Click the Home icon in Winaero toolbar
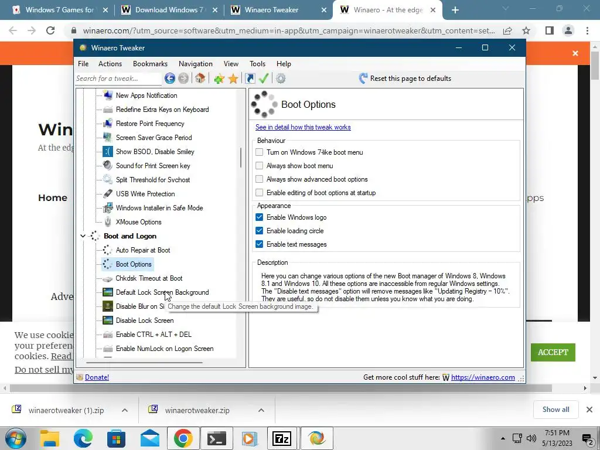The image size is (600, 450). [x=200, y=79]
